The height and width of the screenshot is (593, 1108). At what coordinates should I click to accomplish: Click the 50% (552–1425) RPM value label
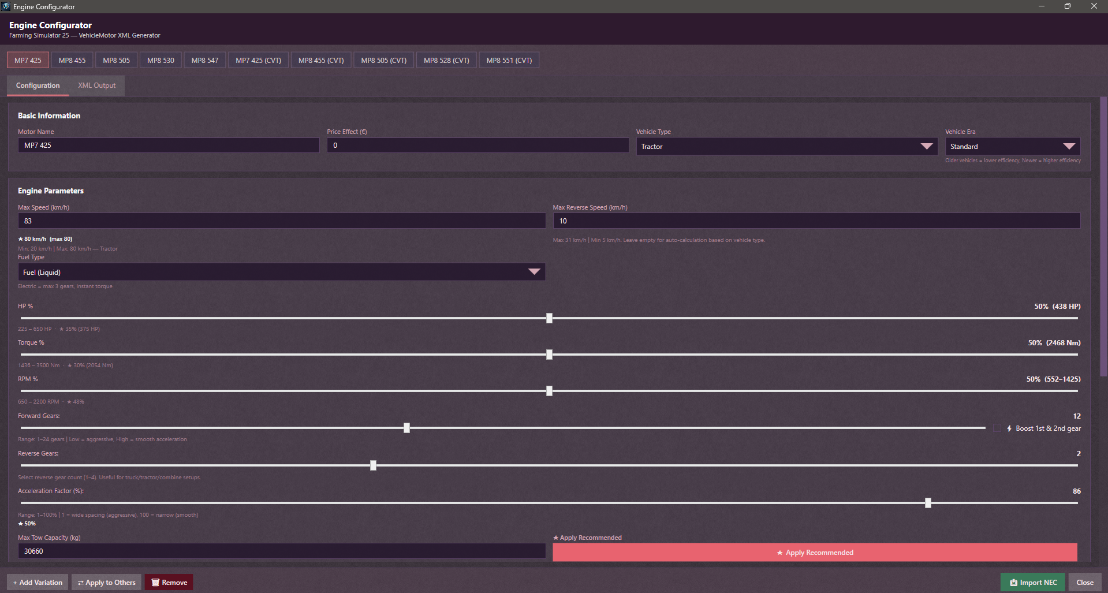pos(1053,379)
